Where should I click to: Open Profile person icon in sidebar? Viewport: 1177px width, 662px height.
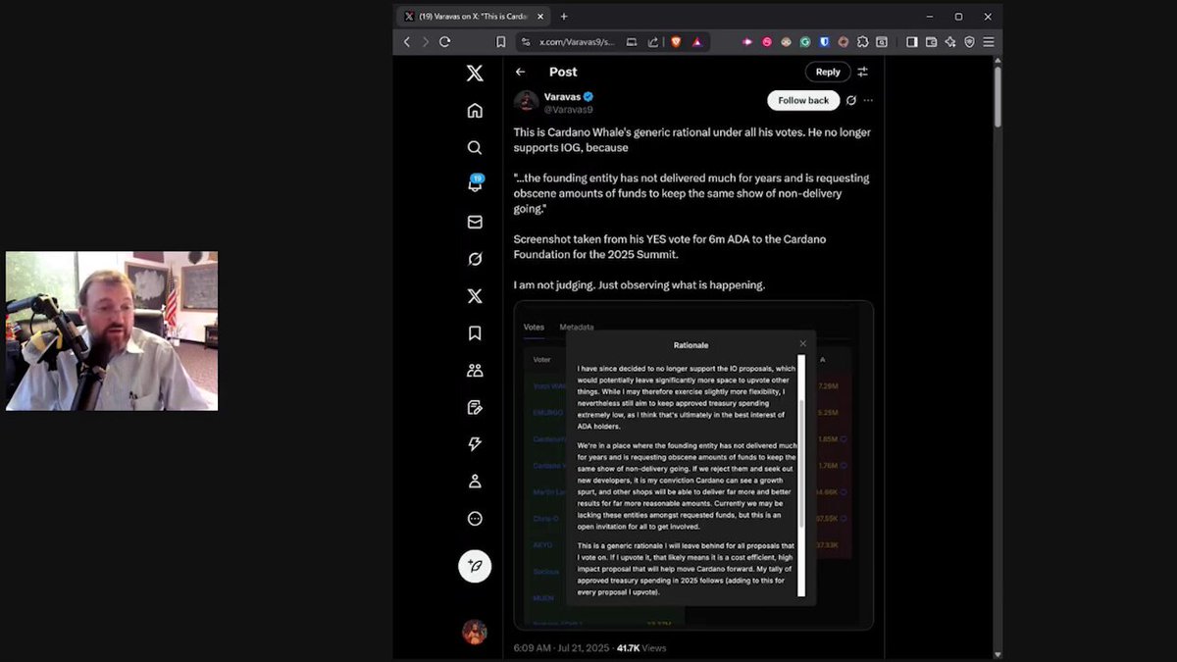pos(475,482)
